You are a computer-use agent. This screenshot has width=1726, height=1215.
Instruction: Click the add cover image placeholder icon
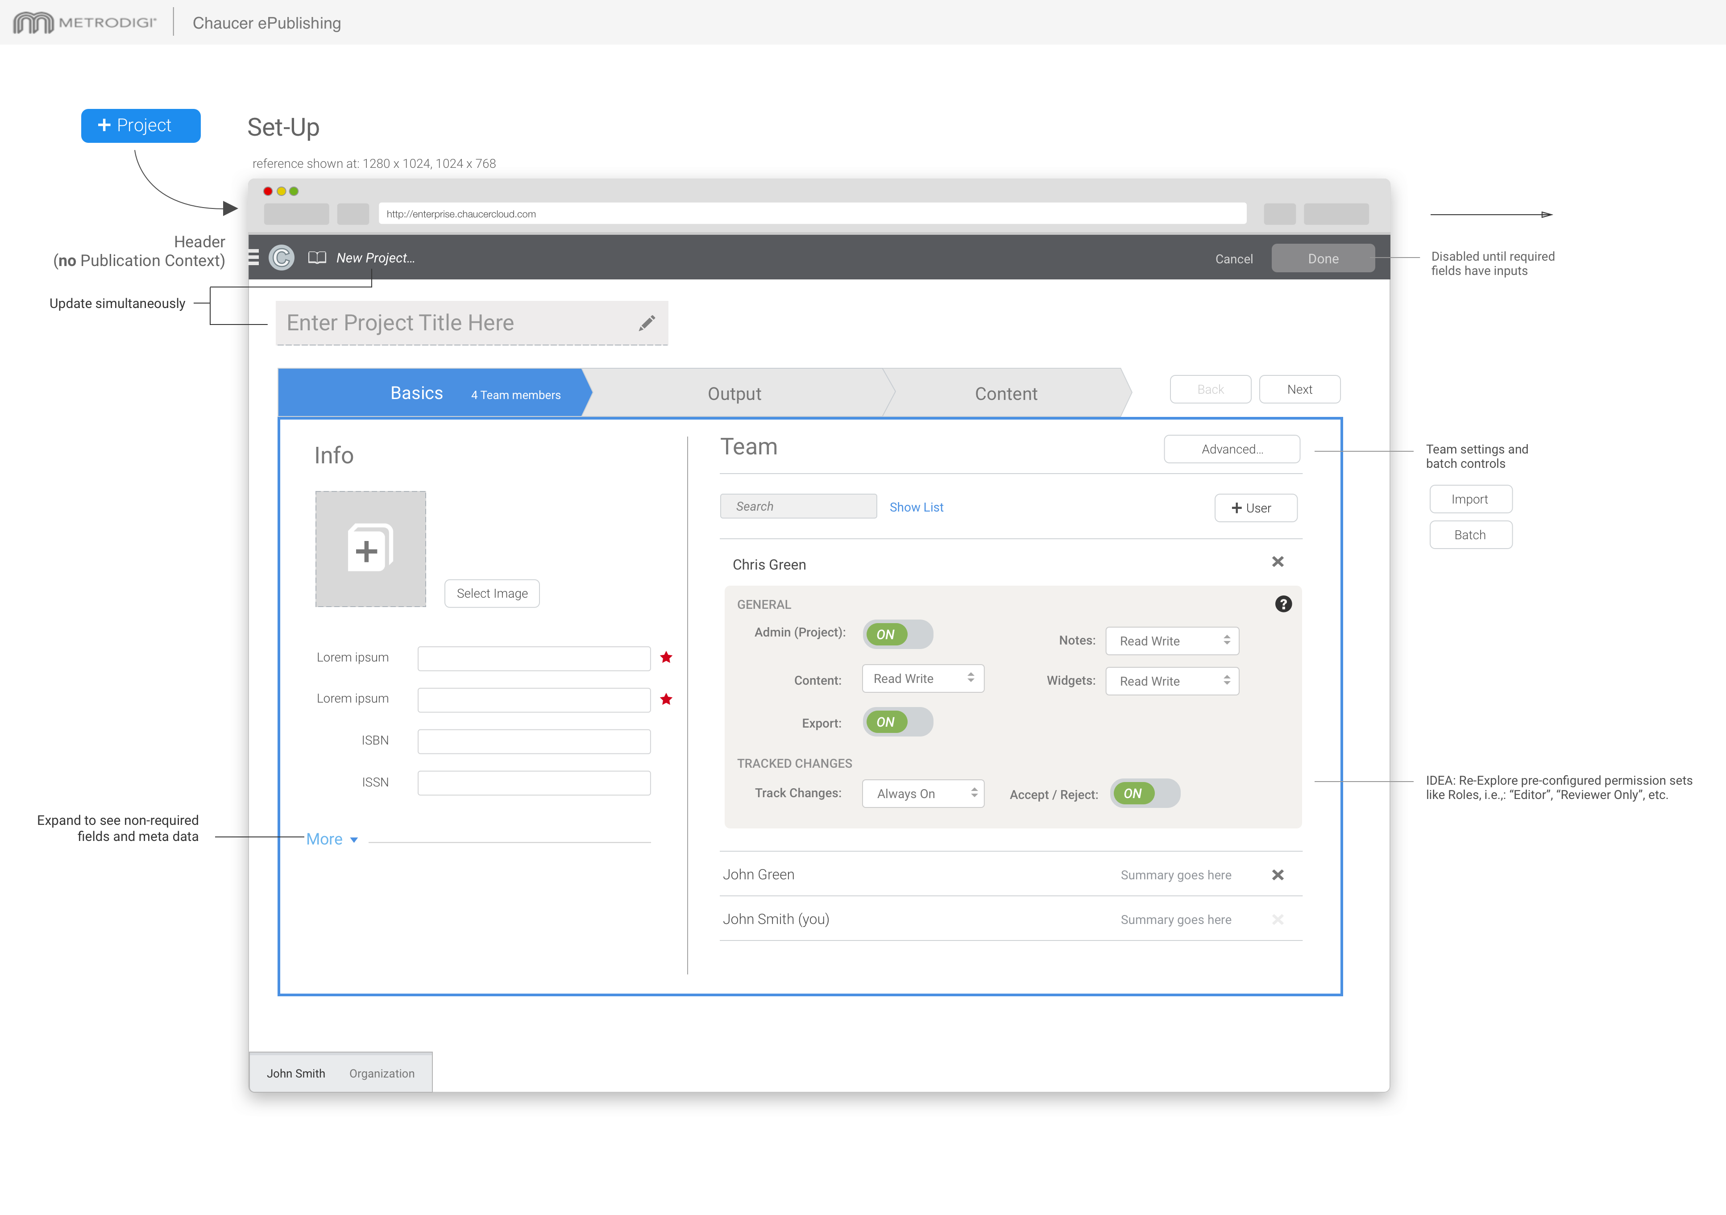tap(370, 549)
